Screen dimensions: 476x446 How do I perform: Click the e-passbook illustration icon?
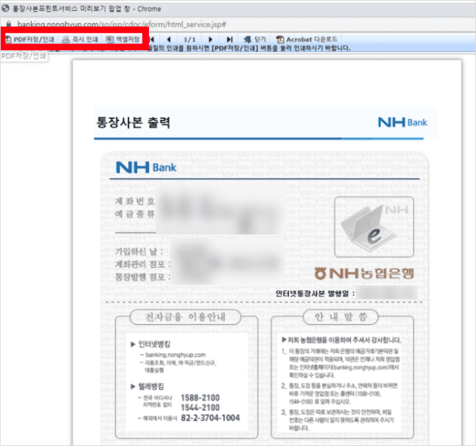pyautogui.click(x=374, y=227)
